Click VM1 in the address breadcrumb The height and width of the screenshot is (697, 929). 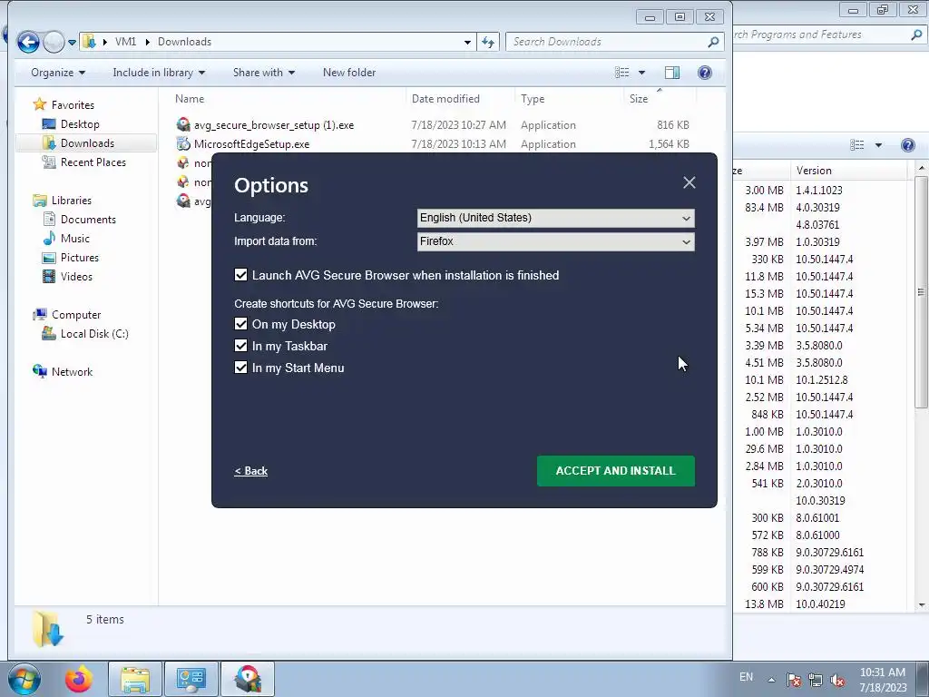pos(125,42)
